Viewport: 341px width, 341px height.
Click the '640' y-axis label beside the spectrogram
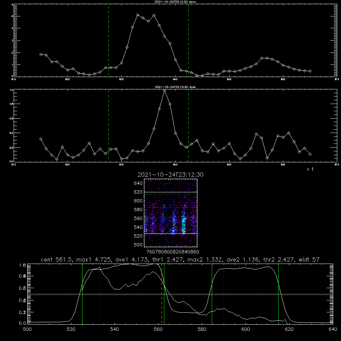pyautogui.click(x=138, y=183)
